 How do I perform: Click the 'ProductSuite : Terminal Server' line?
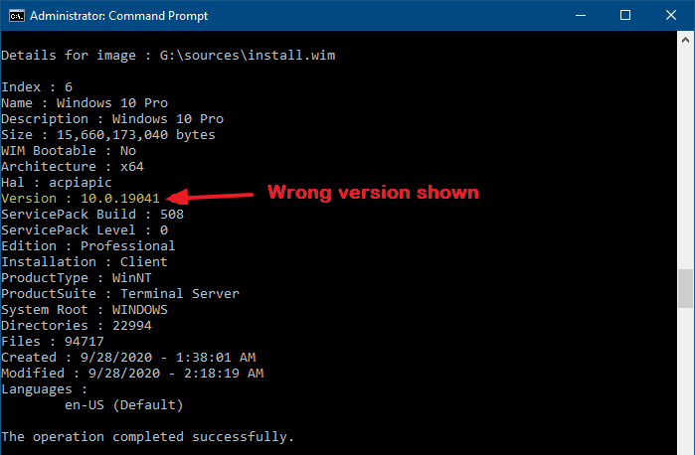(120, 294)
